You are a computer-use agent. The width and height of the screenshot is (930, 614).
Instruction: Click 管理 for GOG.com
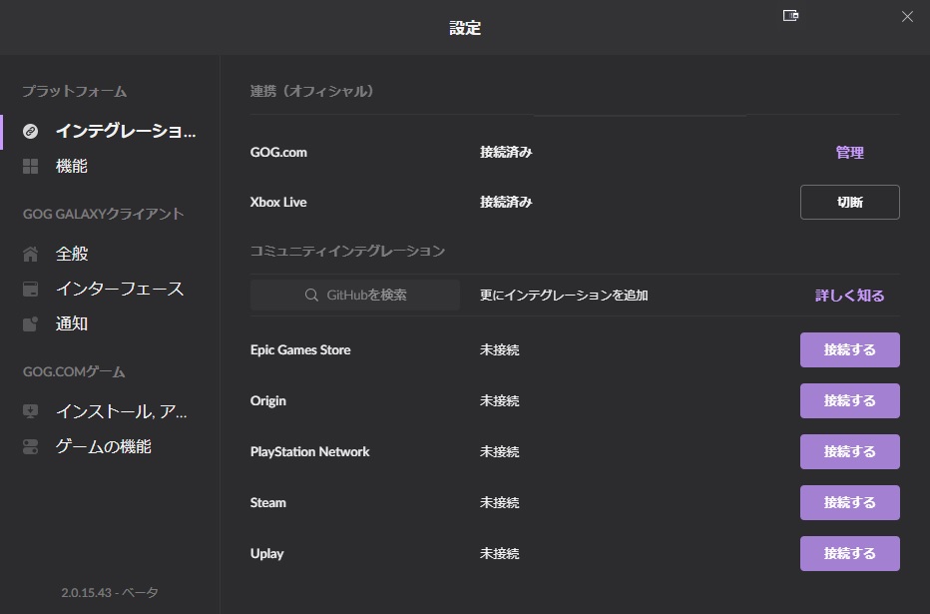[x=849, y=153]
